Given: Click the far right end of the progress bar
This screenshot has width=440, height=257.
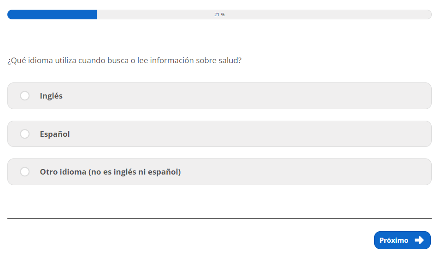Looking at the screenshot, I should click(428, 15).
